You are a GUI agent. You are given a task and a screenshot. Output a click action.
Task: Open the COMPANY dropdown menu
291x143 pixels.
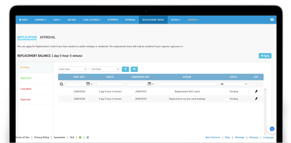(40, 20)
